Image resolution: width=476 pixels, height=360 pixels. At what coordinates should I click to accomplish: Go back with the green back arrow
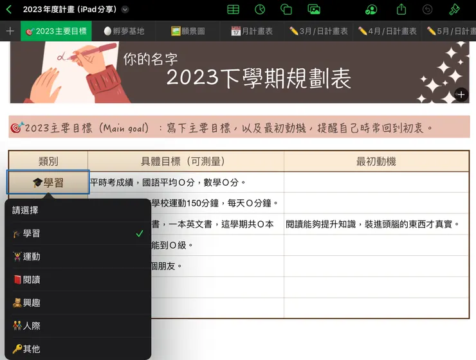pos(9,10)
